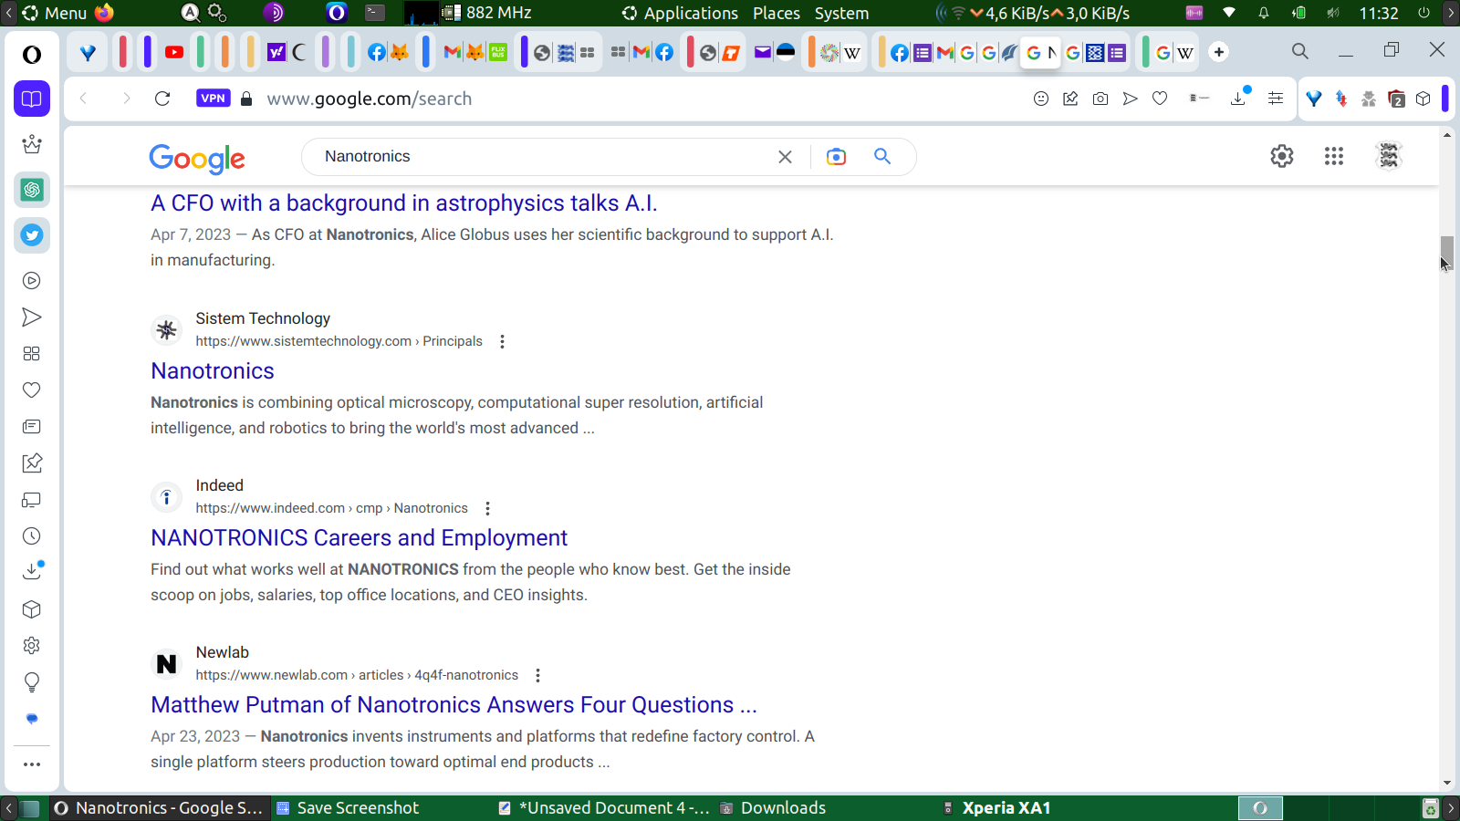
Task: Click the Google logo
Action: click(x=197, y=159)
